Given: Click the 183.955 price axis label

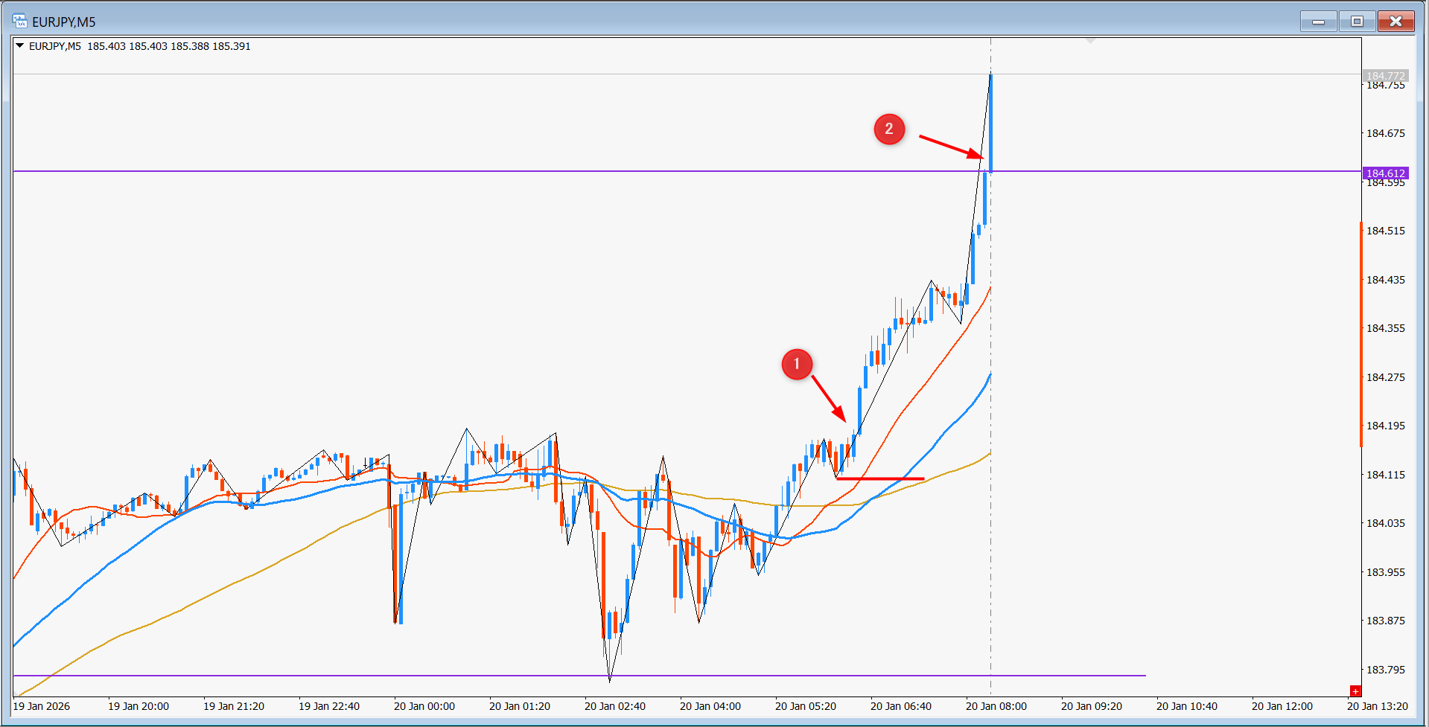Looking at the screenshot, I should coord(1386,572).
